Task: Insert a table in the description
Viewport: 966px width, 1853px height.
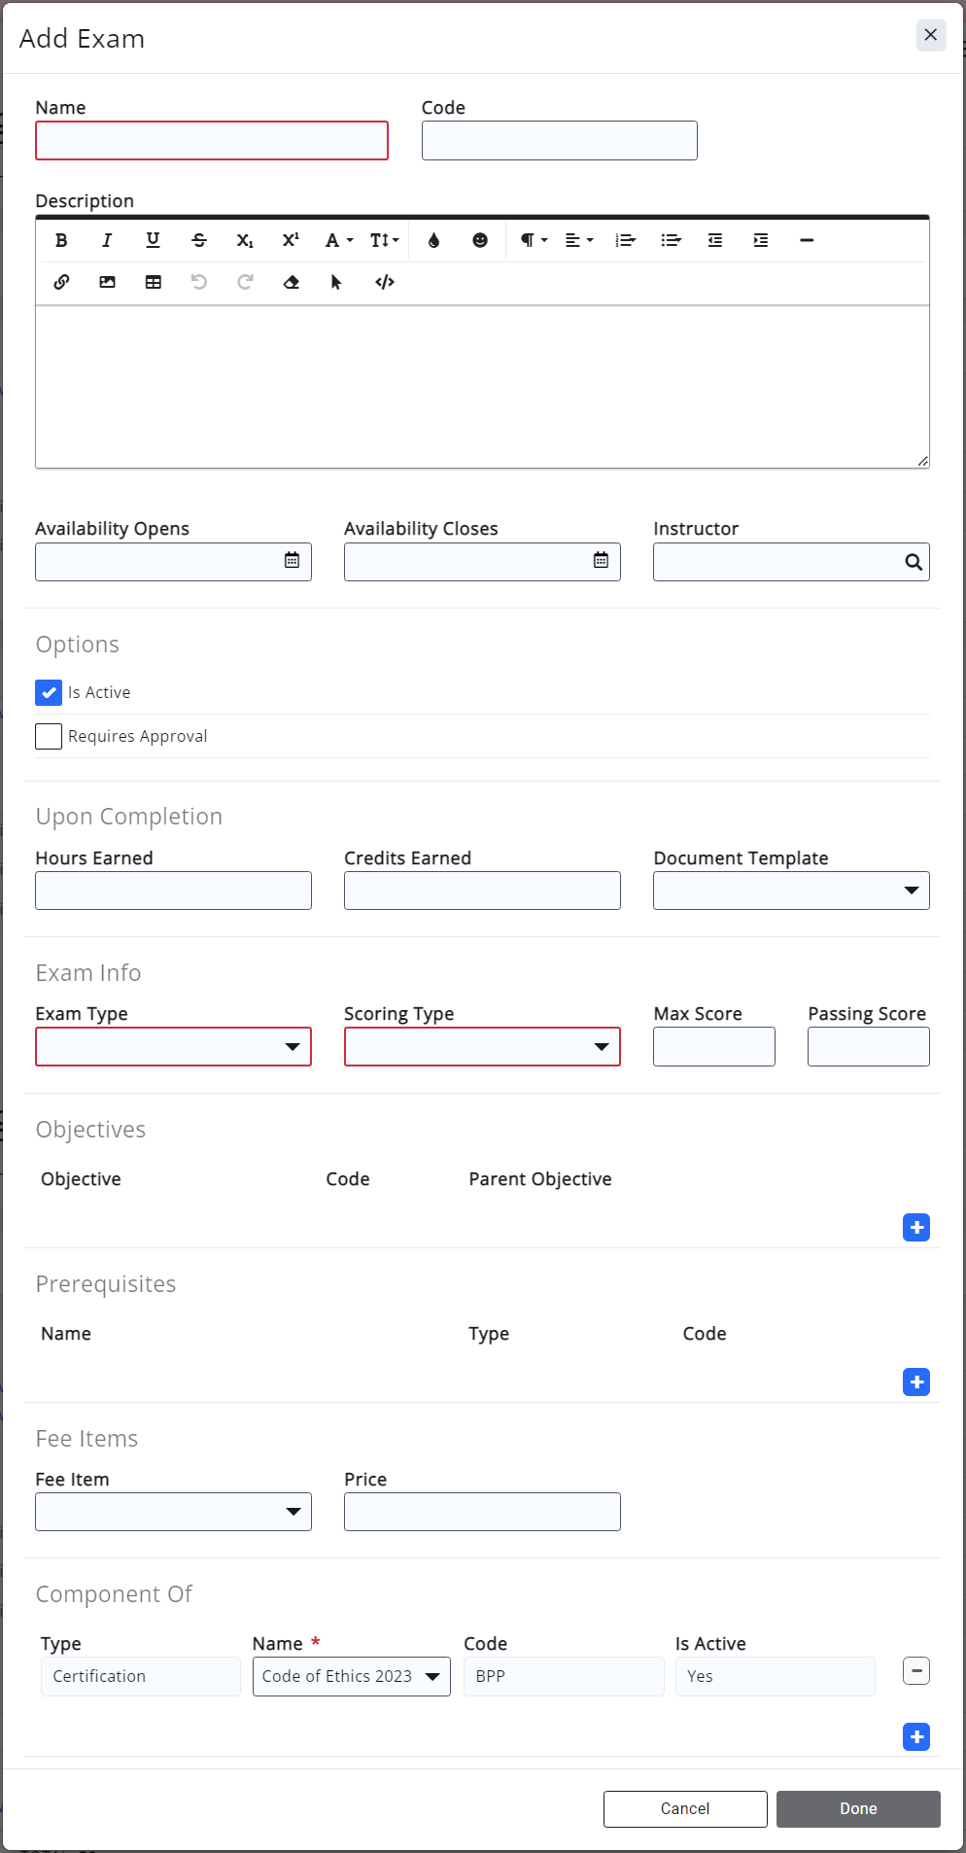Action: click(154, 282)
